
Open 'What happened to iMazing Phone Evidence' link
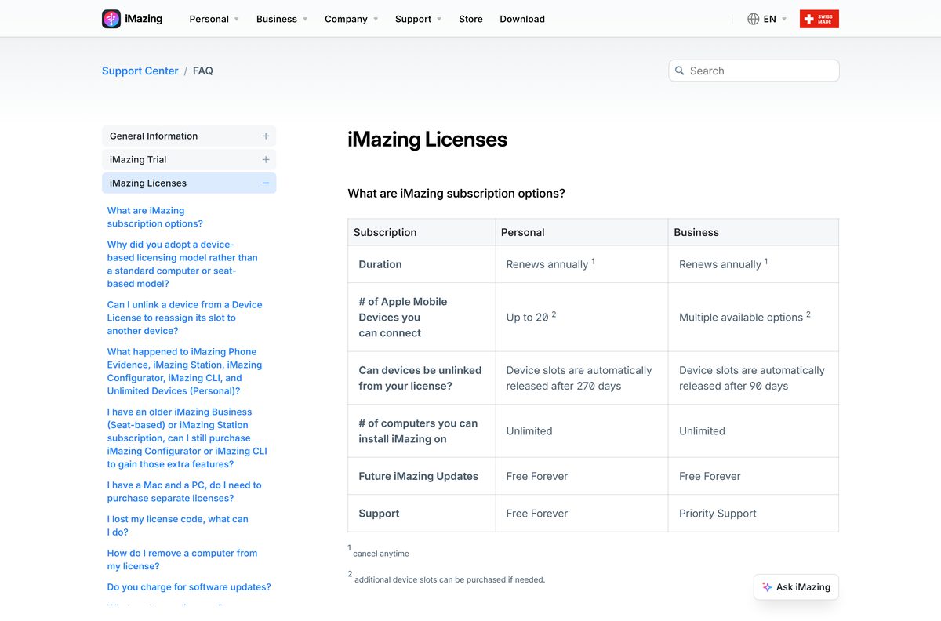coord(185,372)
